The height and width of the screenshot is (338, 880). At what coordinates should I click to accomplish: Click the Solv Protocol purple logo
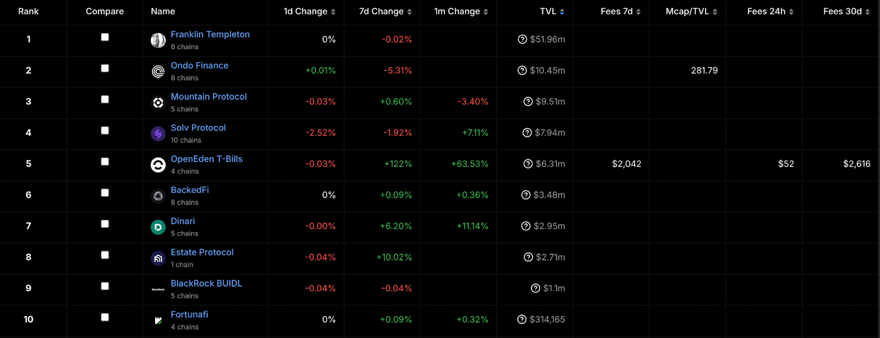158,134
